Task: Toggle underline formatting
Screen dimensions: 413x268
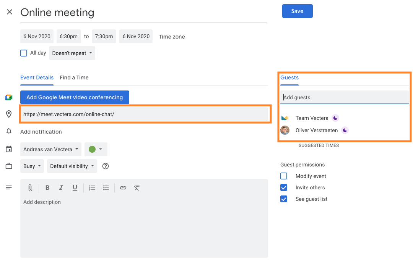Action: pos(75,188)
